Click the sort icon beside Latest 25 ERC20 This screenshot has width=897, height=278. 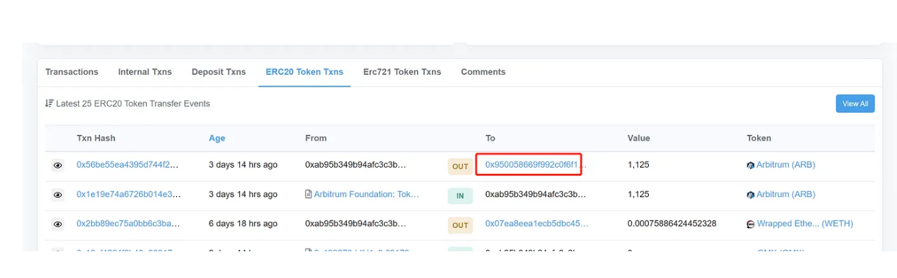(49, 103)
